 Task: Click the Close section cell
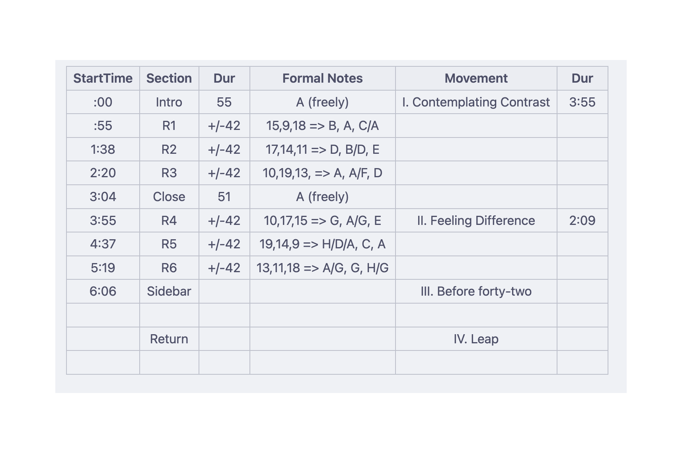coord(169,197)
